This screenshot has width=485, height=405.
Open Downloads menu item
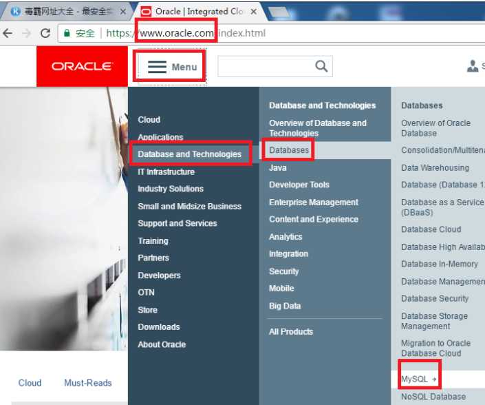point(159,327)
